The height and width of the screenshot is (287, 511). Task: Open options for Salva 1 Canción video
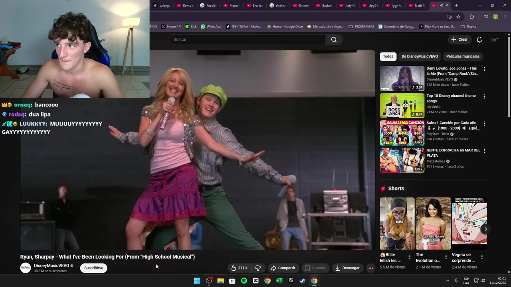[485, 124]
